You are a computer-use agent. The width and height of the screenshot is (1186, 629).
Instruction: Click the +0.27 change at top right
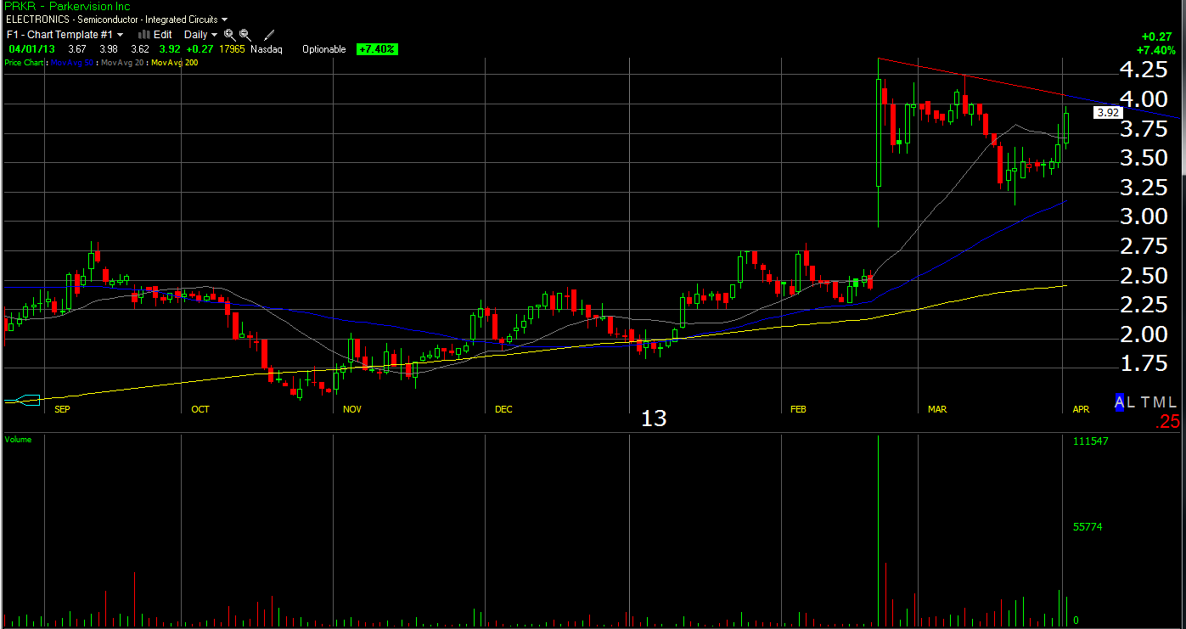pos(1159,37)
